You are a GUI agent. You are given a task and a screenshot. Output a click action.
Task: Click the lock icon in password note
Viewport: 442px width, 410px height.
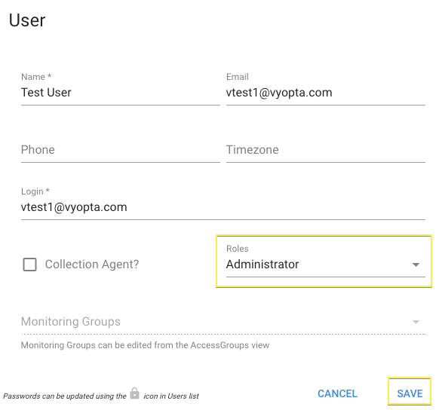pyautogui.click(x=135, y=393)
